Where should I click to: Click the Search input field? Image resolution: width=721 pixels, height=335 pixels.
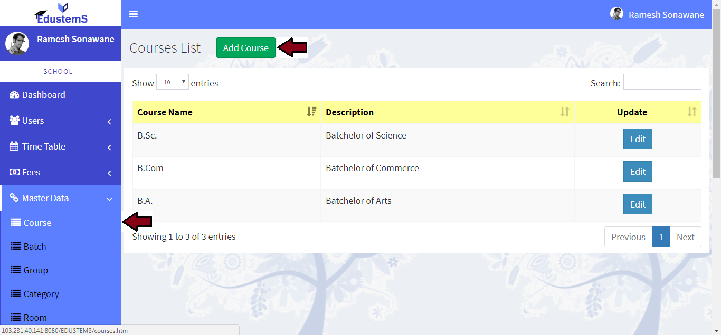coord(662,82)
